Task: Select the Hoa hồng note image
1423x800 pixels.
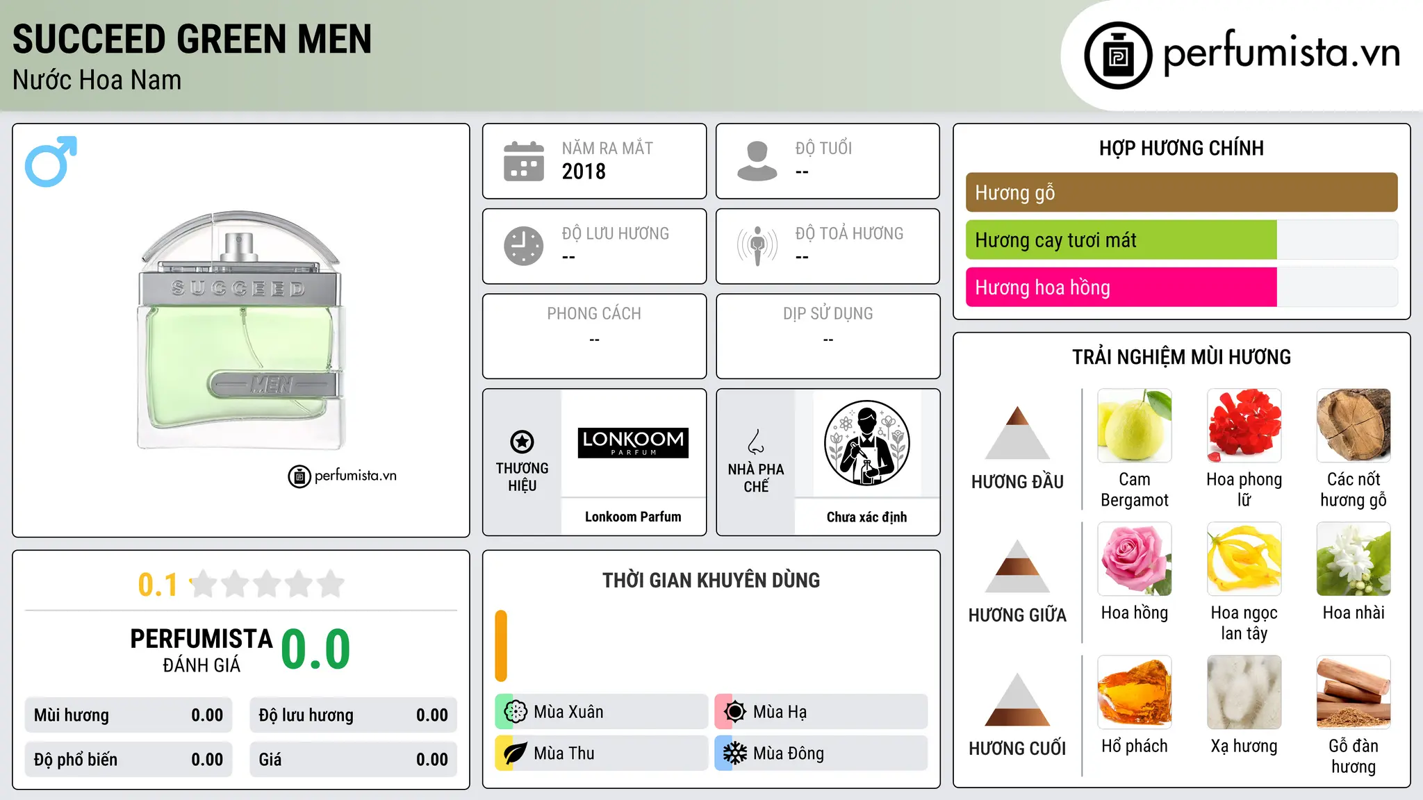Action: tap(1135, 559)
